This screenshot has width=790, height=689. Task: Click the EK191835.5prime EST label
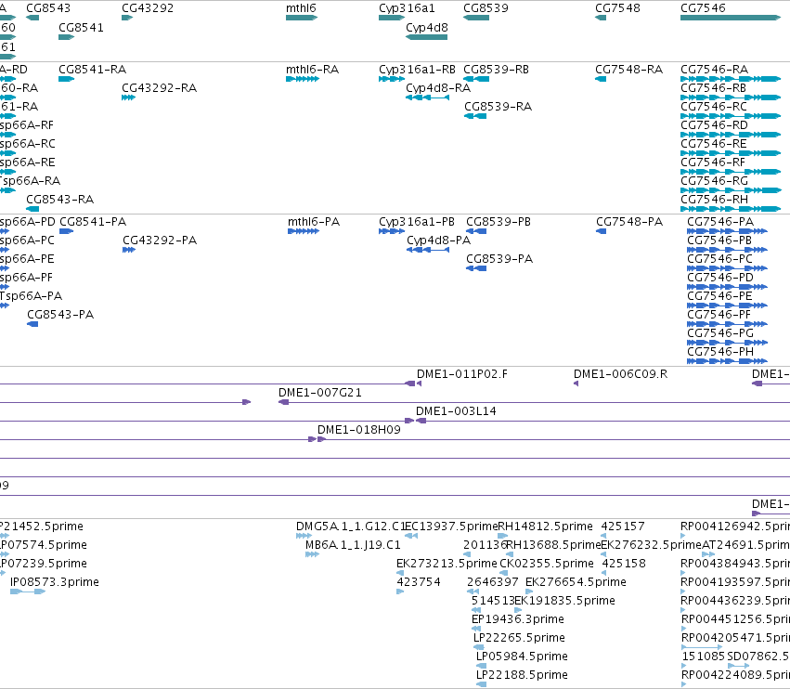pyautogui.click(x=564, y=601)
